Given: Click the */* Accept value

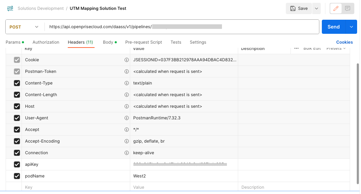Looking at the screenshot, I should click(136, 130).
